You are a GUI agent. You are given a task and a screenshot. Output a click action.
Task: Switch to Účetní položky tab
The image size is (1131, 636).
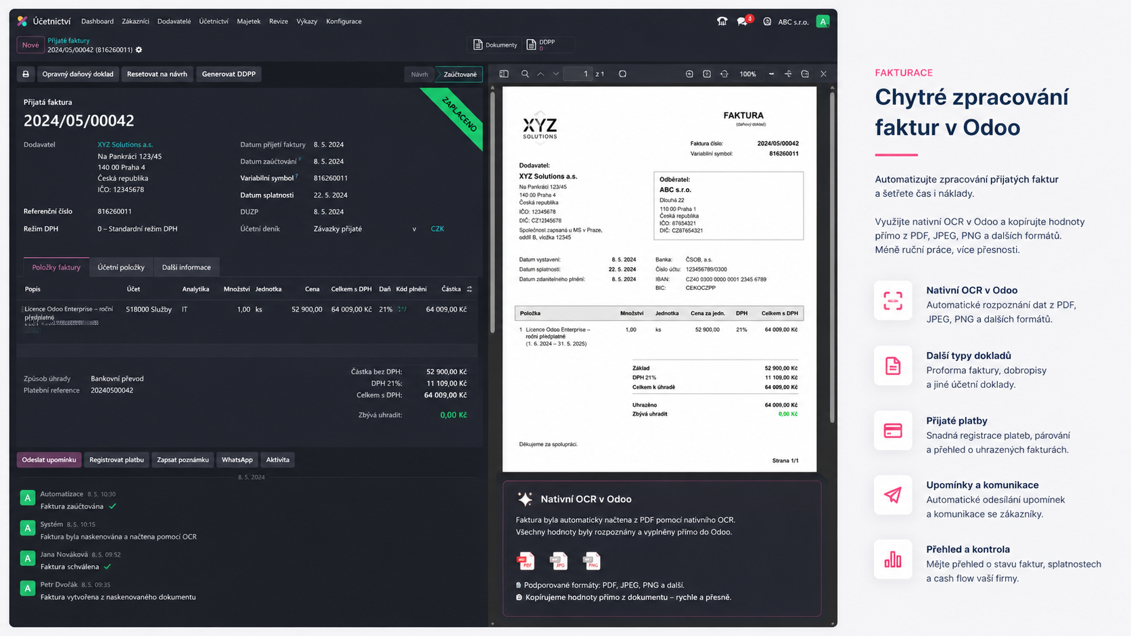coord(121,268)
